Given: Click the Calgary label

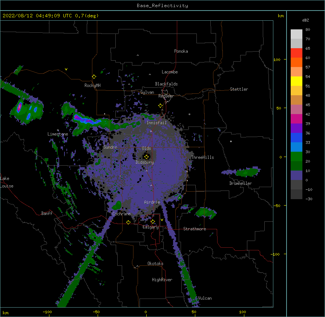Looking at the screenshot, I should [150, 227].
